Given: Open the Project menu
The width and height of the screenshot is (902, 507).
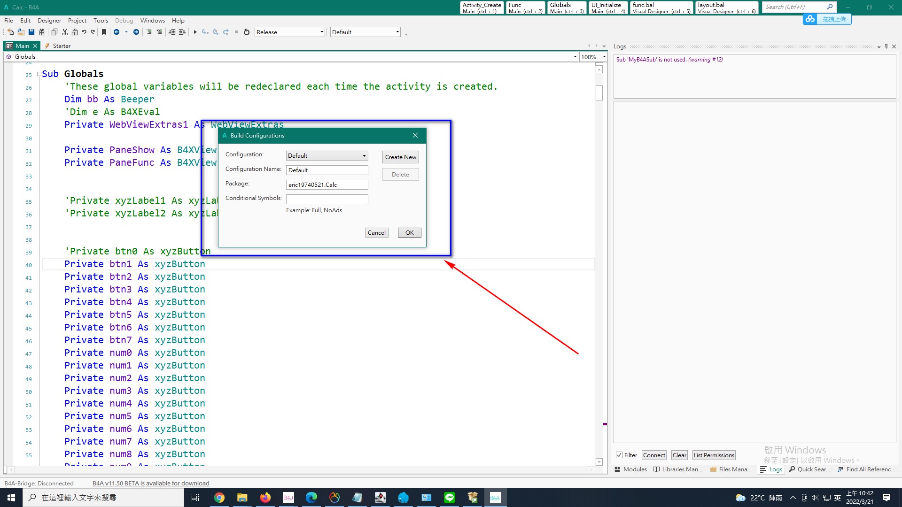Looking at the screenshot, I should click(x=77, y=21).
